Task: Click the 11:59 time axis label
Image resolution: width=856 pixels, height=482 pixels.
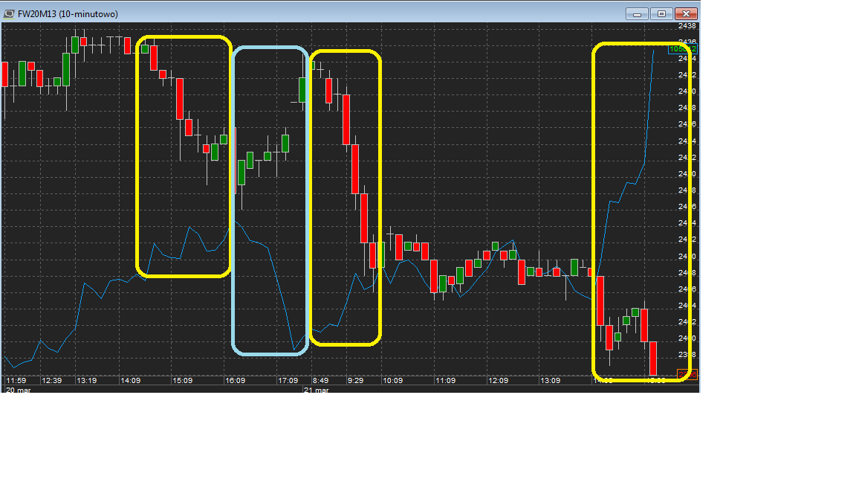Action: coord(16,380)
